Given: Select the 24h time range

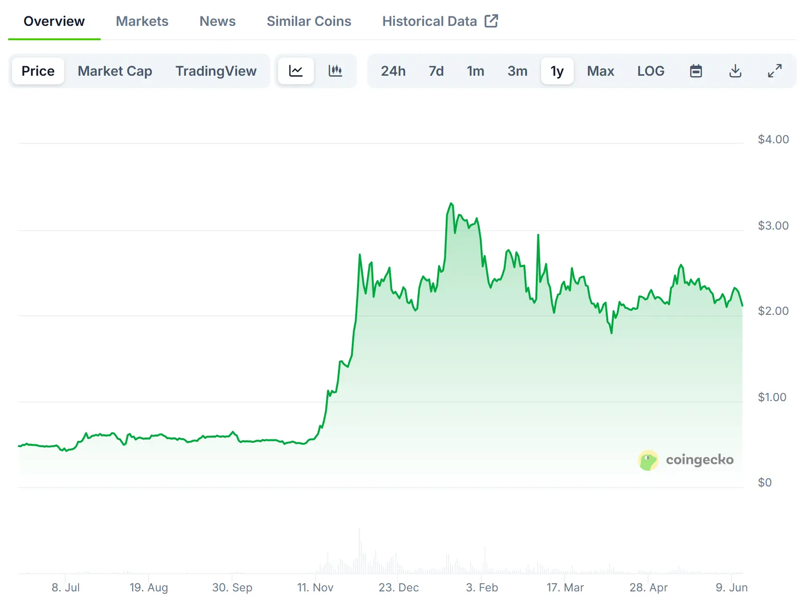Looking at the screenshot, I should pyautogui.click(x=394, y=71).
